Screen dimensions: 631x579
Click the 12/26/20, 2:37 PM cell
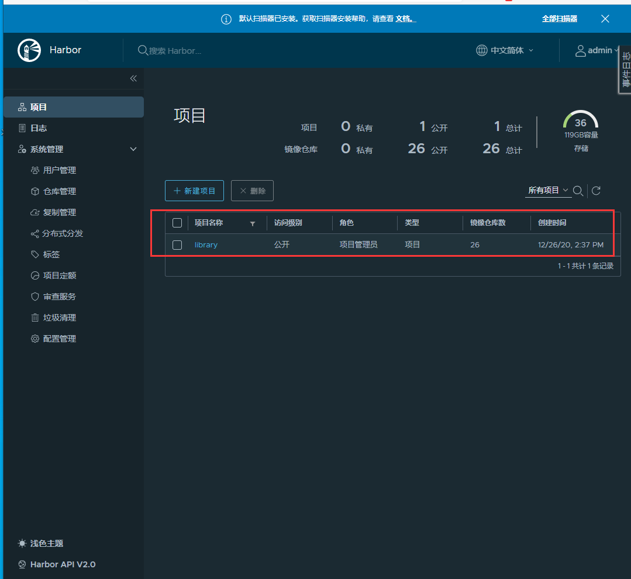[571, 244]
